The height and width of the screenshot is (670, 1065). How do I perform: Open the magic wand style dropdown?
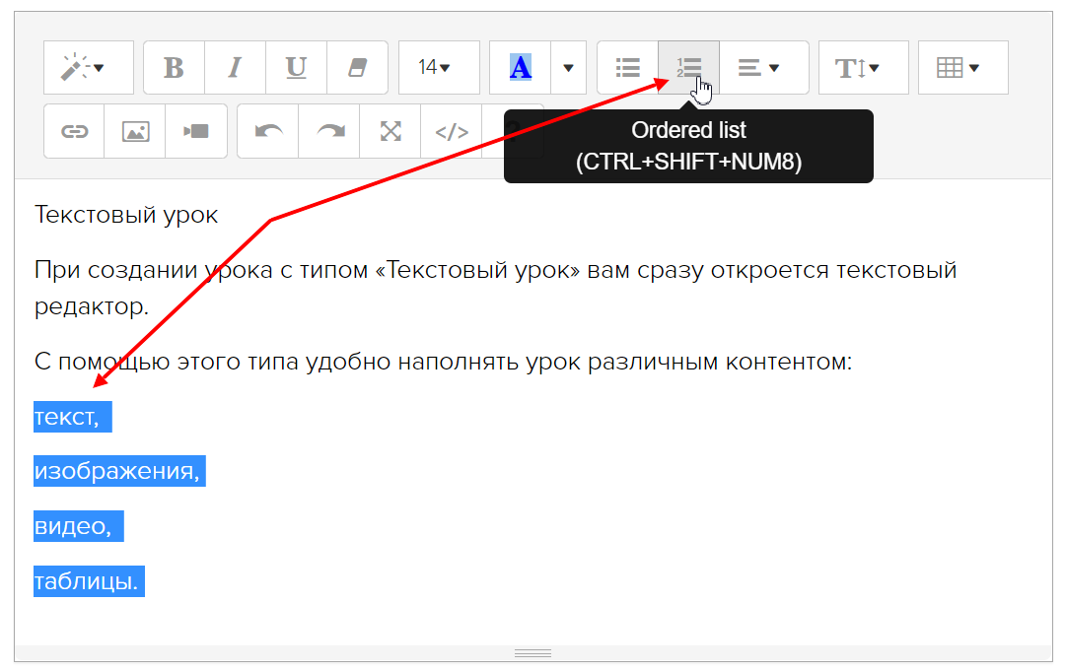point(88,68)
